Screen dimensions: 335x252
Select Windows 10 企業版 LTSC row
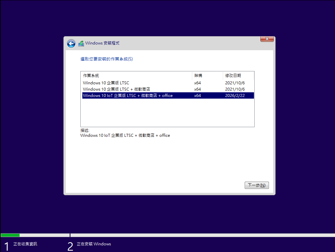(168, 83)
